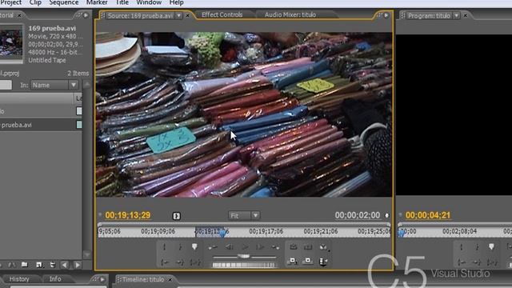This screenshot has width=512, height=288.
Task: Click right arrow button in Project panel
Action: point(78,265)
